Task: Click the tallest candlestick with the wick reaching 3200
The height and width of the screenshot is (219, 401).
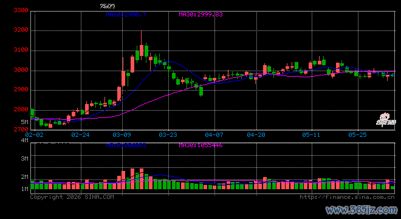Action: tap(142, 45)
